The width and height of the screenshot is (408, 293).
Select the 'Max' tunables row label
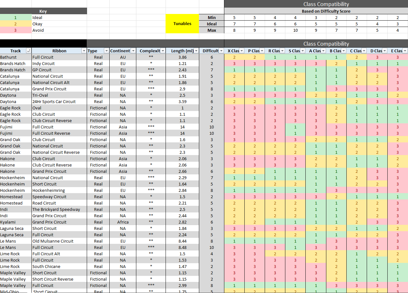tap(212, 30)
